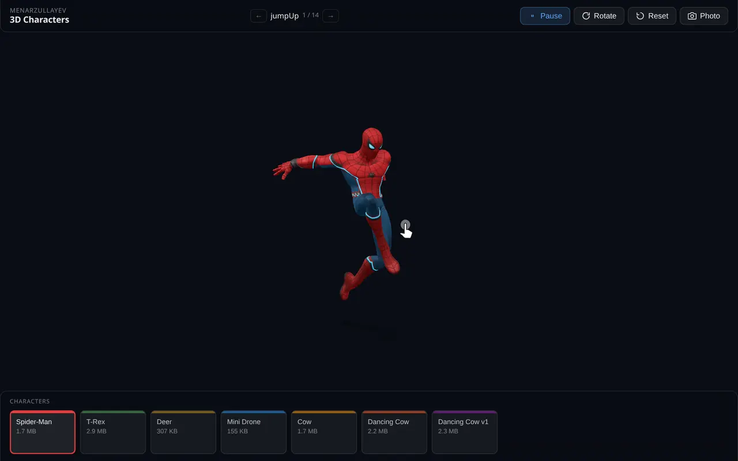Click the 1 / 14 animation counter
This screenshot has width=738, height=461.
(311, 16)
